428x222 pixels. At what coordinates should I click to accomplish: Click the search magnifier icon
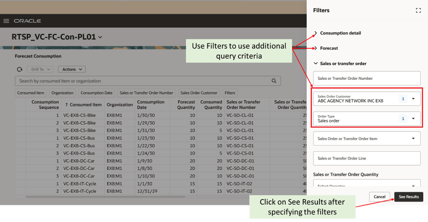[x=274, y=81]
